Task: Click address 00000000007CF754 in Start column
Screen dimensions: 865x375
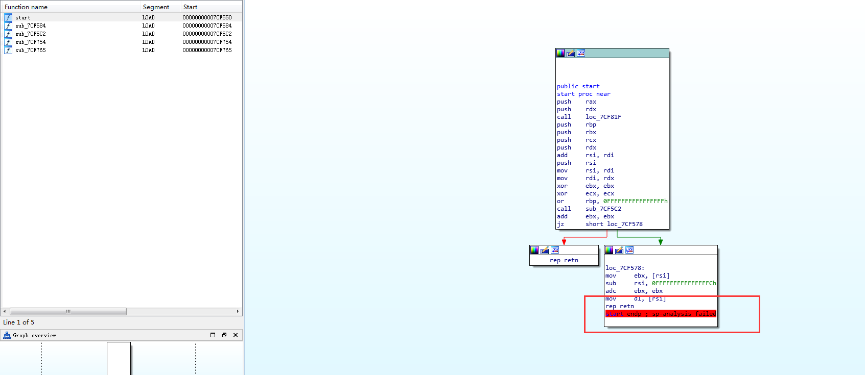Action: point(207,42)
